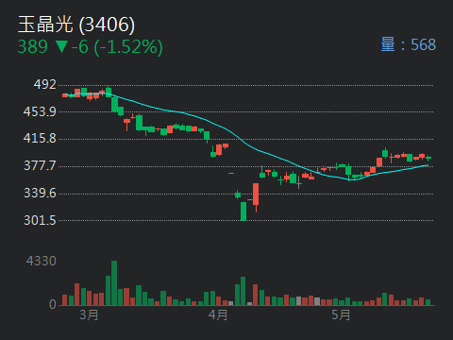The width and height of the screenshot is (453, 340).
Task: Click the tallest green volume bar in March
Action: click(114, 282)
